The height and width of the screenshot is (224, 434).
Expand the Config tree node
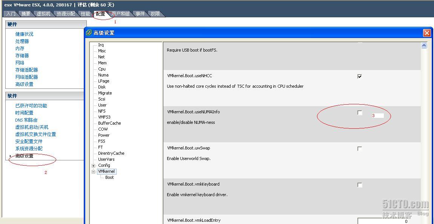coord(94,166)
